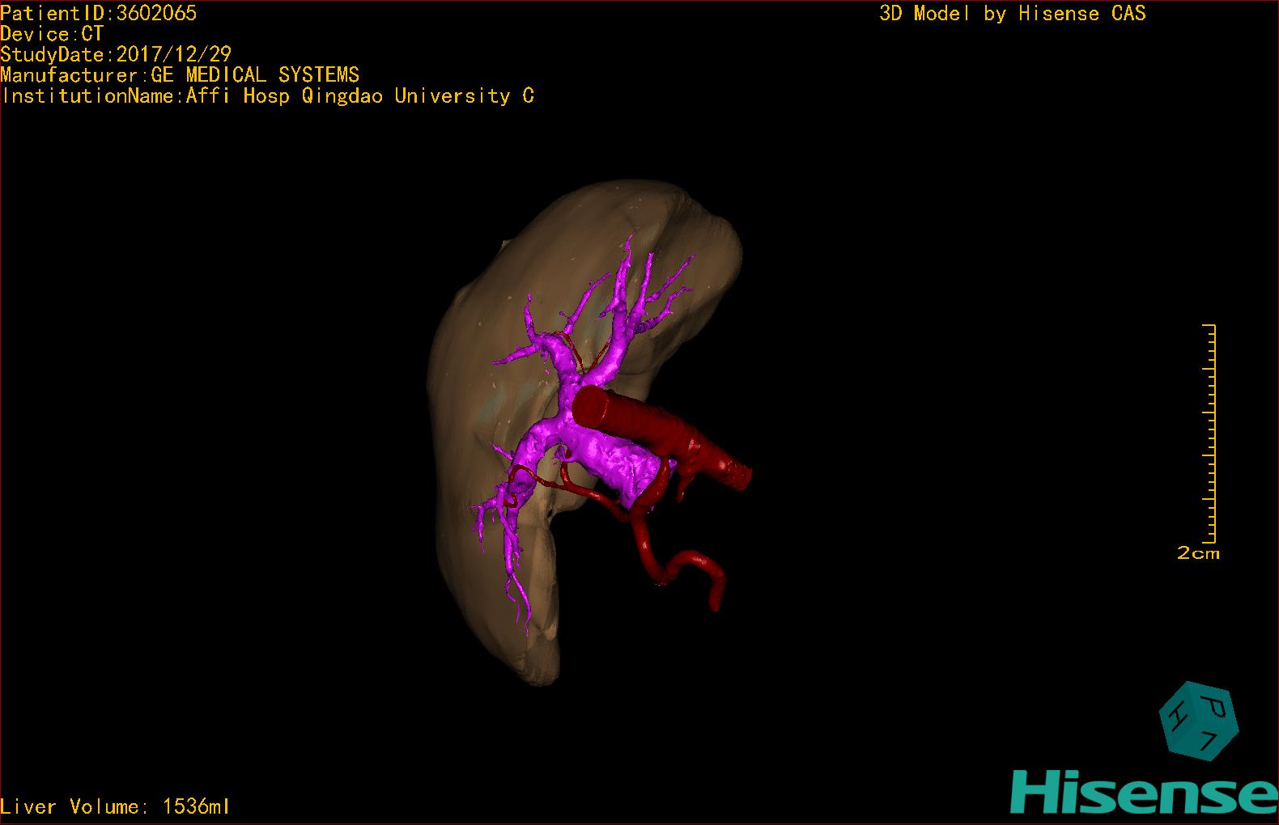Click the Hisense logo
The image size is (1279, 825).
tap(1145, 791)
